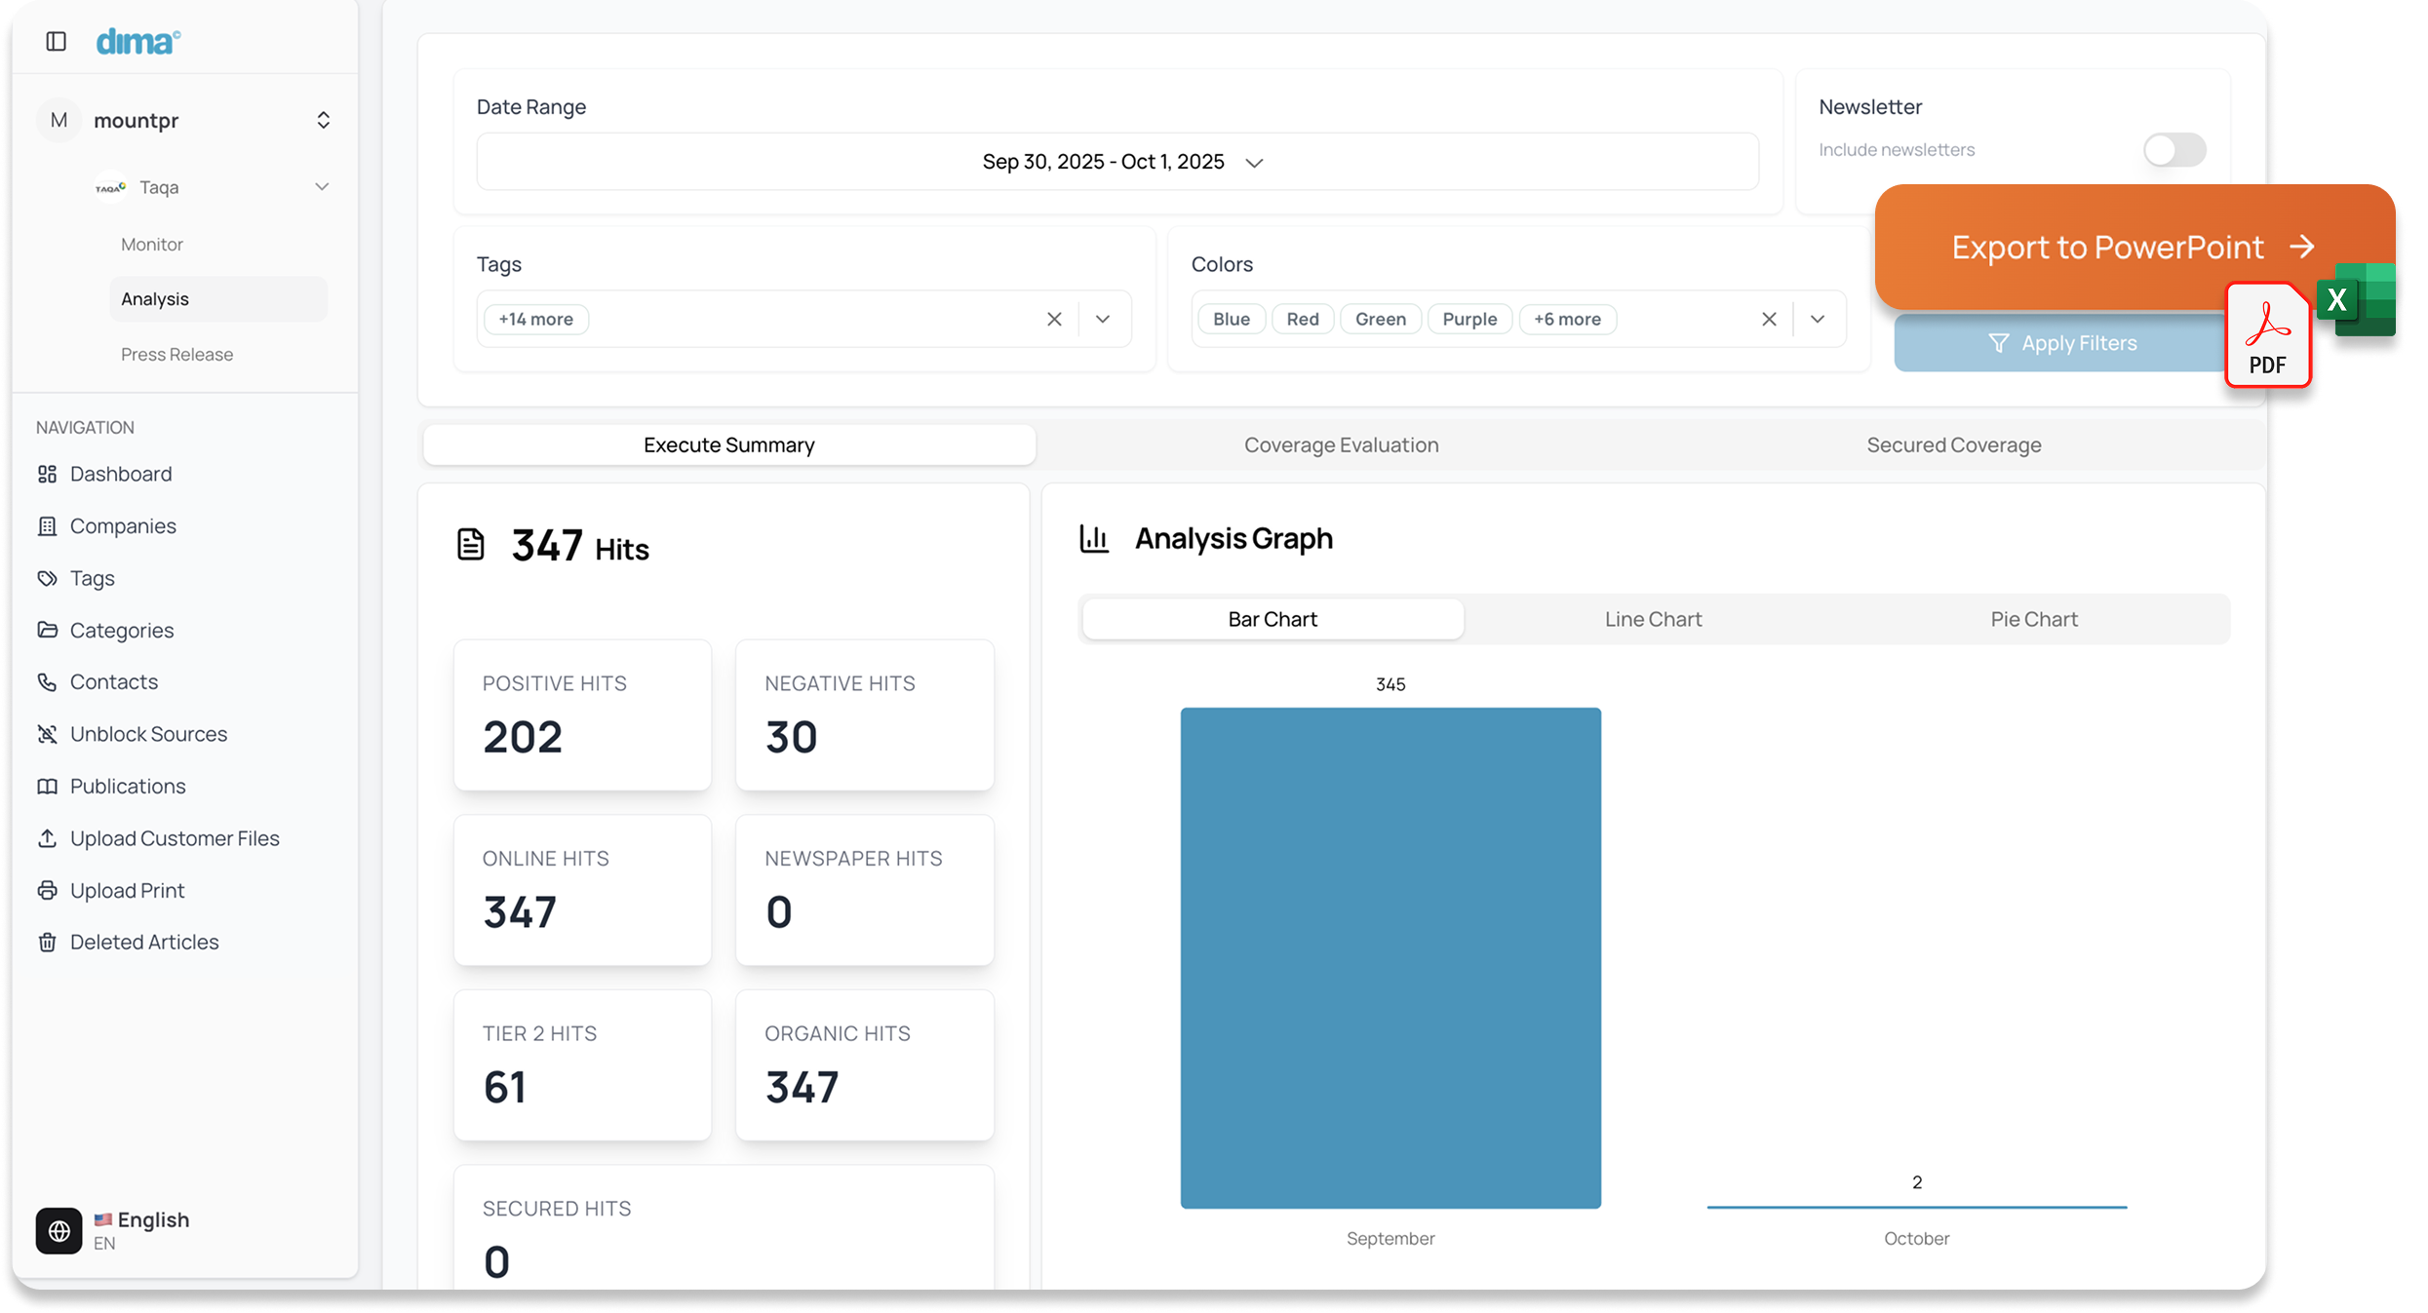Open Upload Print page

point(127,890)
